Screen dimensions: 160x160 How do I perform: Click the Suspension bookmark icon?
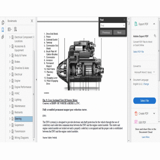13,125
